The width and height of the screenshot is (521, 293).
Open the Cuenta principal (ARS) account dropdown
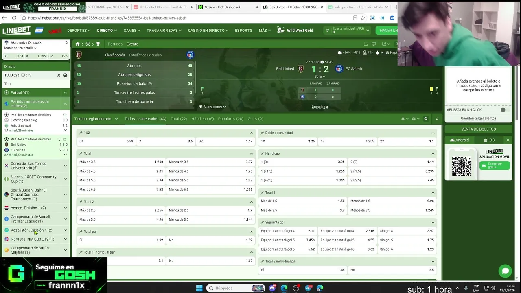coord(351,31)
